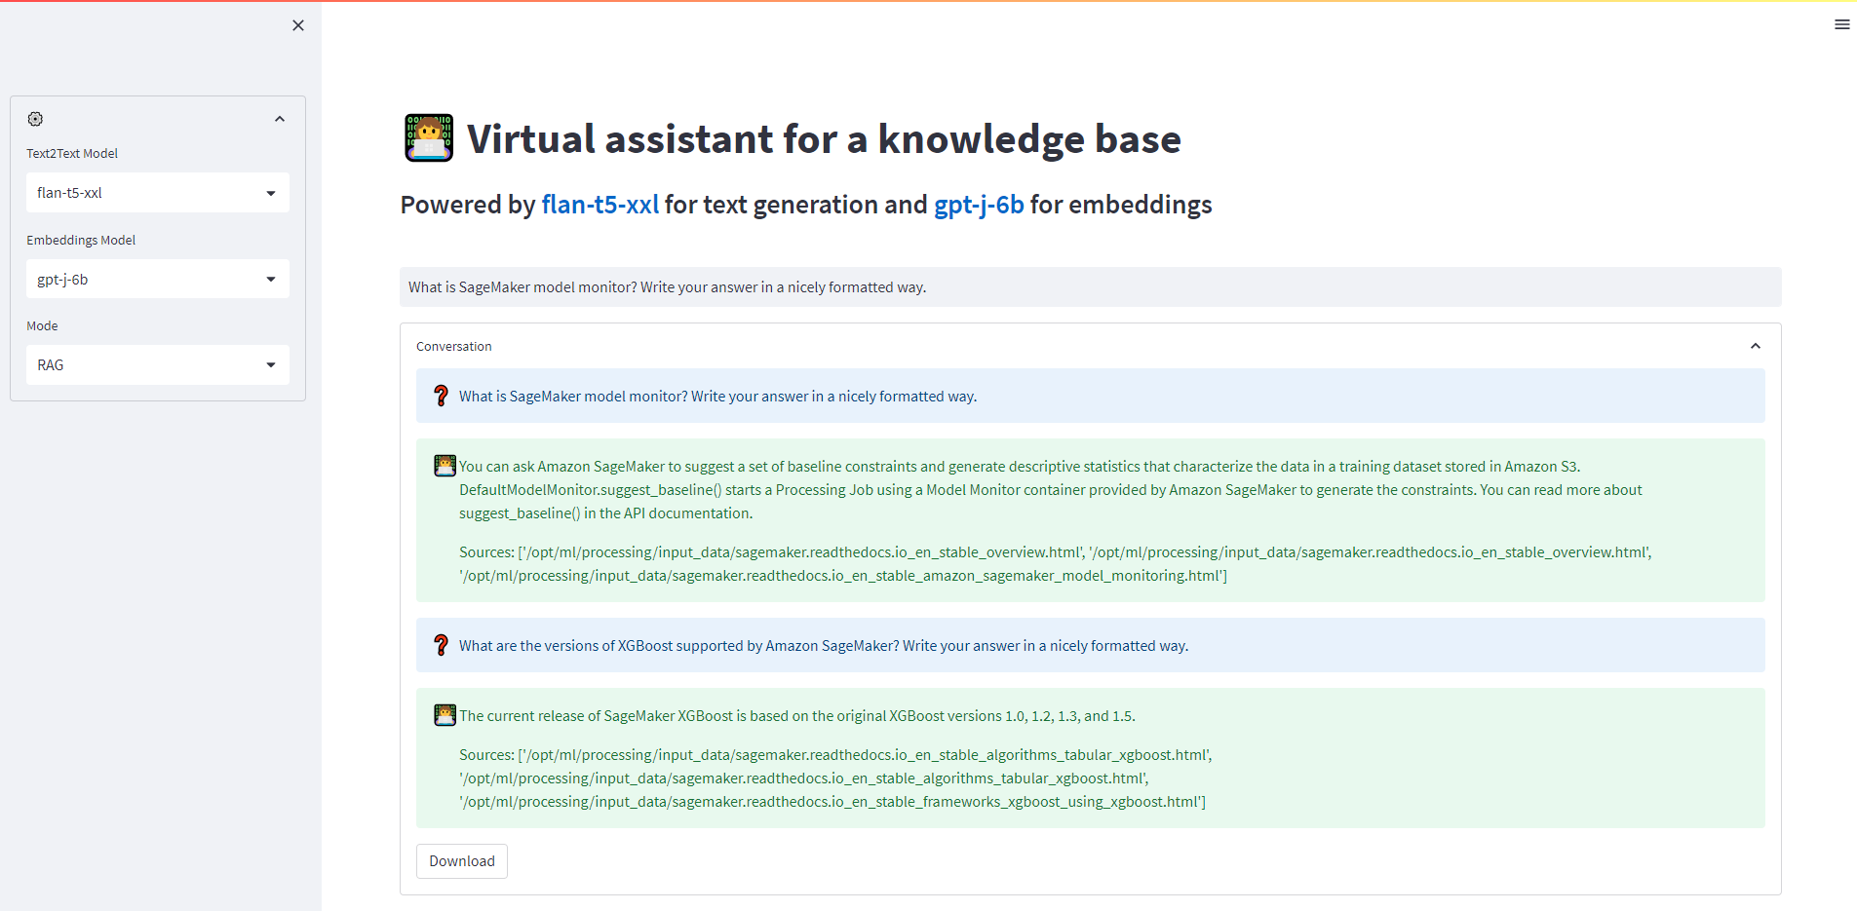The image size is (1857, 911).
Task: Click the settings gear icon in sidebar
Action: [x=35, y=119]
